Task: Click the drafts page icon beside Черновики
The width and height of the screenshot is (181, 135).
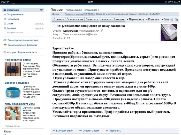Action: click(5, 19)
